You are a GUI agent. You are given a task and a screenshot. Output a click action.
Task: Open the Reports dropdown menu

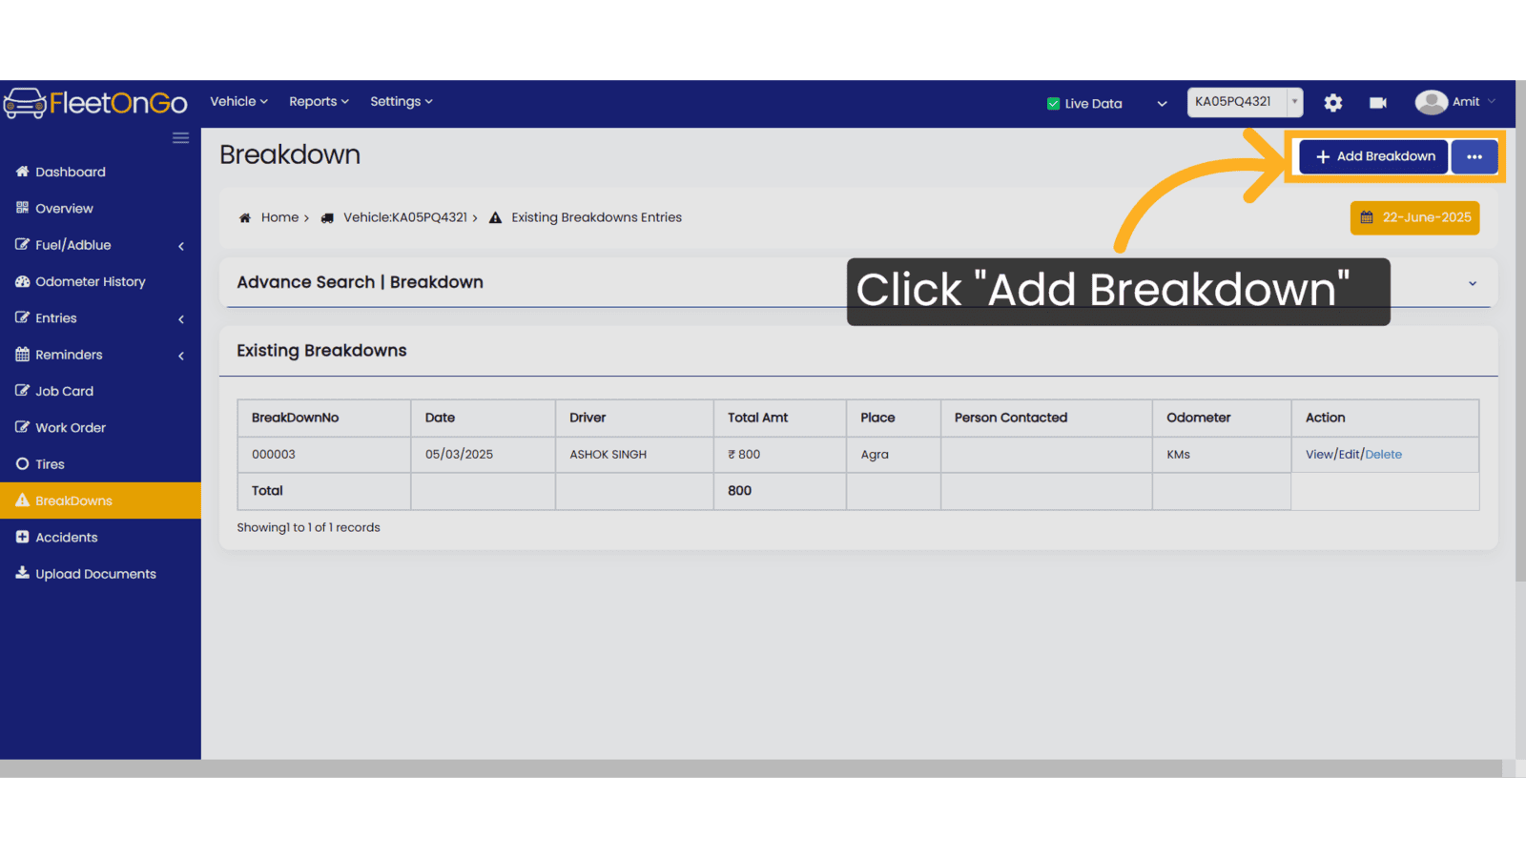coord(319,101)
